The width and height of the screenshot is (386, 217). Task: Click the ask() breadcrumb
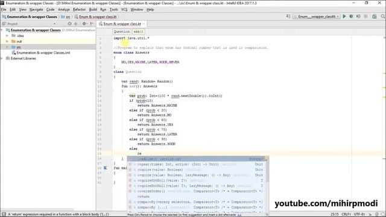[138, 31]
